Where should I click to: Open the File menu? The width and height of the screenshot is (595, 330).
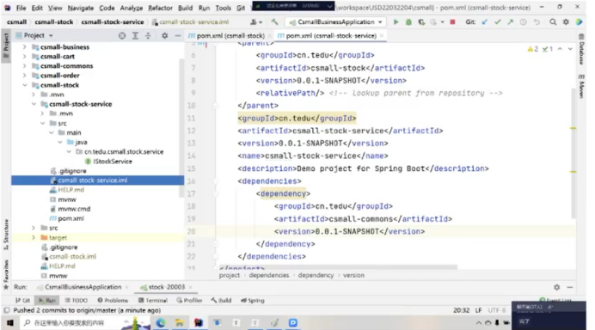(x=21, y=8)
